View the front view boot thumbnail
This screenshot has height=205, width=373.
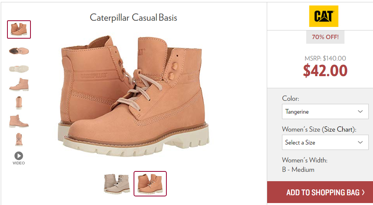point(19,139)
